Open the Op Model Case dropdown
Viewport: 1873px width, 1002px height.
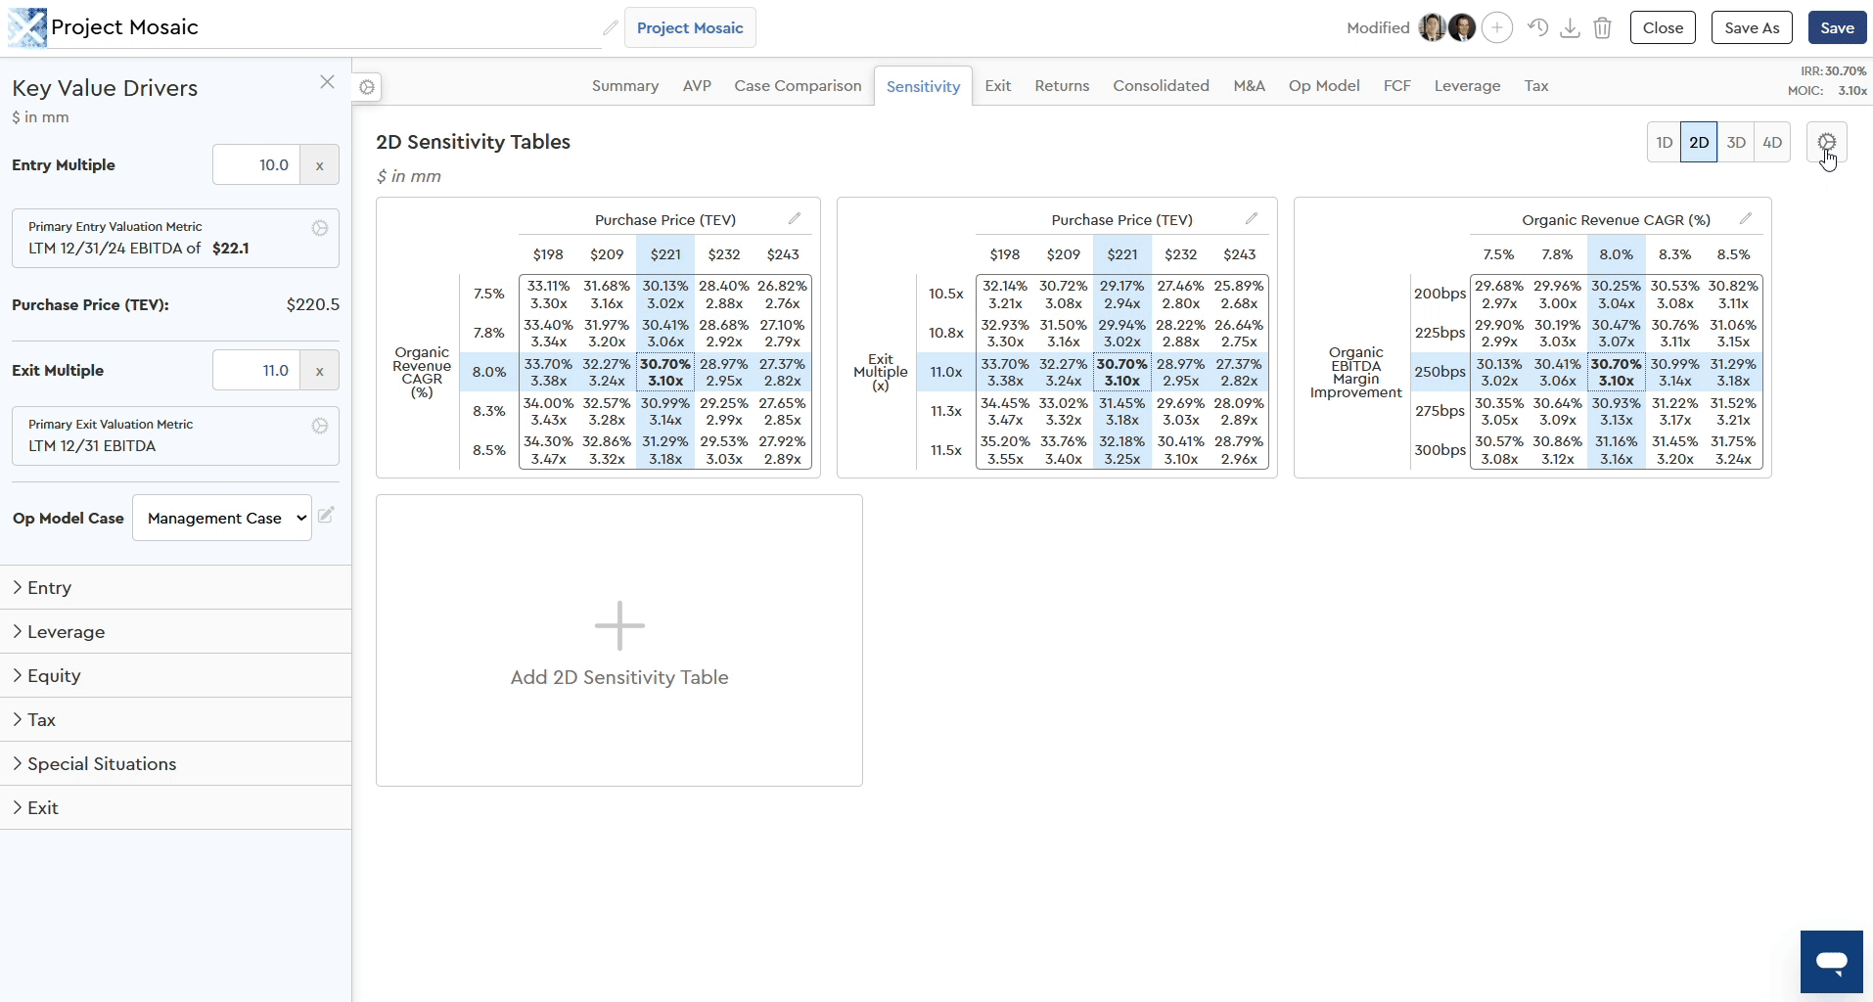tap(222, 518)
